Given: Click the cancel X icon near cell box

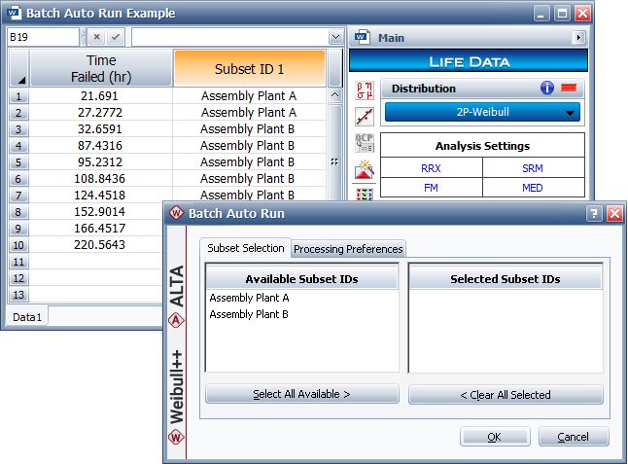Looking at the screenshot, I should 96,37.
